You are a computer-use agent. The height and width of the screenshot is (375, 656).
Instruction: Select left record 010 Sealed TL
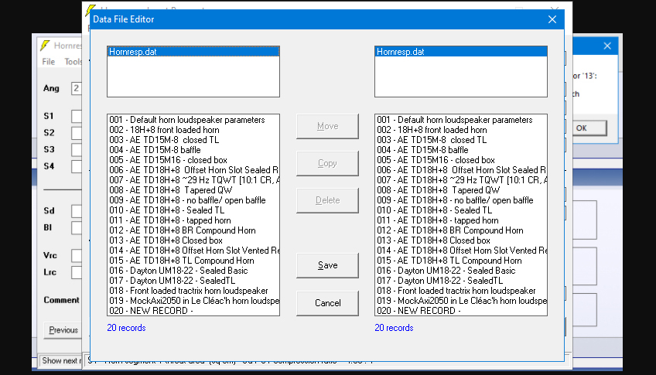(193, 210)
